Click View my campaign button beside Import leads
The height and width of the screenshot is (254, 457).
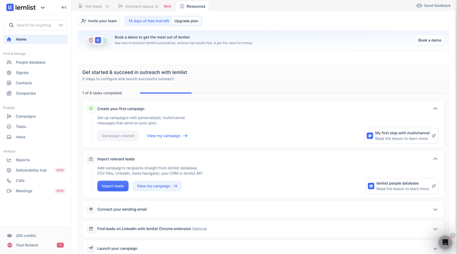pos(157,186)
